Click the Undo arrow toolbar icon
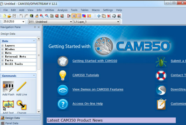The width and height of the screenshot is (186, 125). [21, 16]
